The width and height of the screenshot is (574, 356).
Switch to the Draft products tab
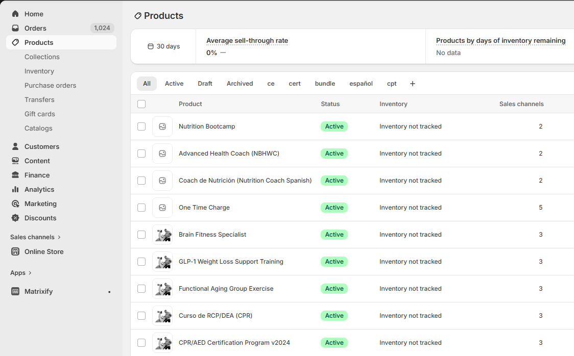(x=205, y=83)
